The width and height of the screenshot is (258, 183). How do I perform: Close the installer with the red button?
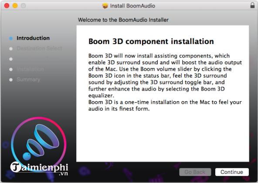pyautogui.click(x=7, y=6)
